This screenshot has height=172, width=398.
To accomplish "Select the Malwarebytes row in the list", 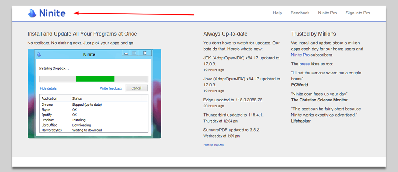I will point(94,130).
